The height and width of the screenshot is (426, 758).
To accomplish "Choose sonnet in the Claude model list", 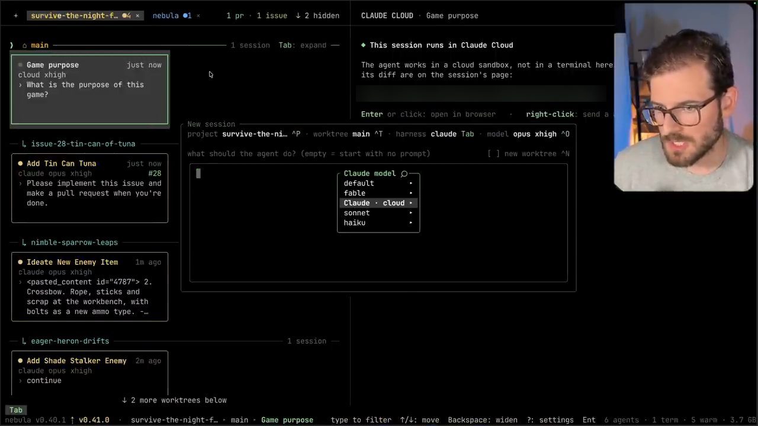I will (x=378, y=213).
